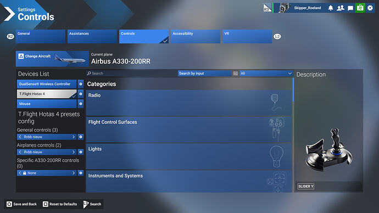Open the chat message icon
Viewport: 379px width, 213px height.
point(350,8)
